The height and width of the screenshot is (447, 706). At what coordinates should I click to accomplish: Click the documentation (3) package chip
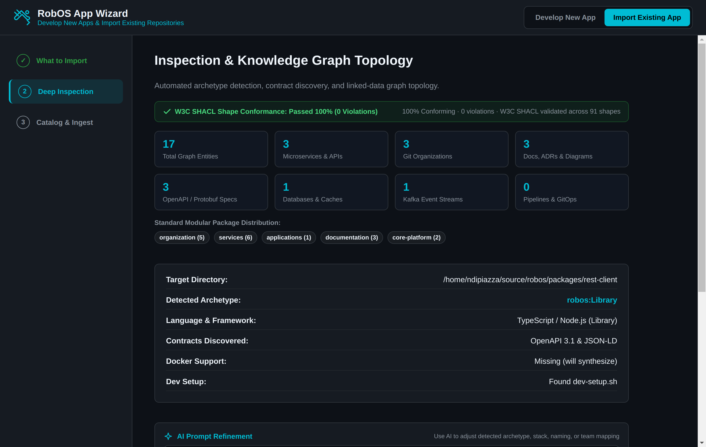(352, 238)
